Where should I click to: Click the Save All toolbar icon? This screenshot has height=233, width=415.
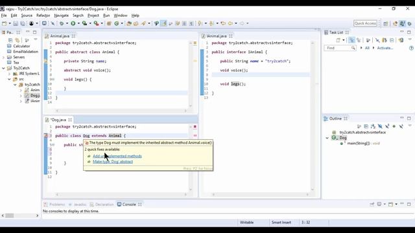pyautogui.click(x=23, y=23)
